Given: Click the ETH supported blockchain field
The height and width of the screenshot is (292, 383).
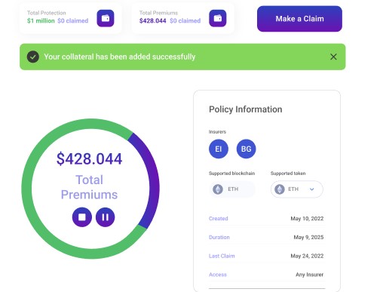Looking at the screenshot, I should pos(232,189).
